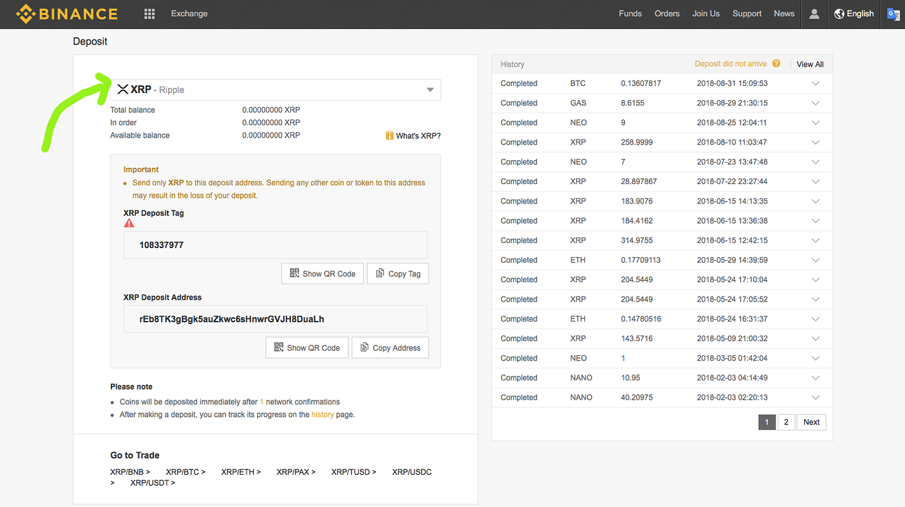Go to the XRP/TUSD trading pair
Screen dimensions: 905x507
pos(354,472)
